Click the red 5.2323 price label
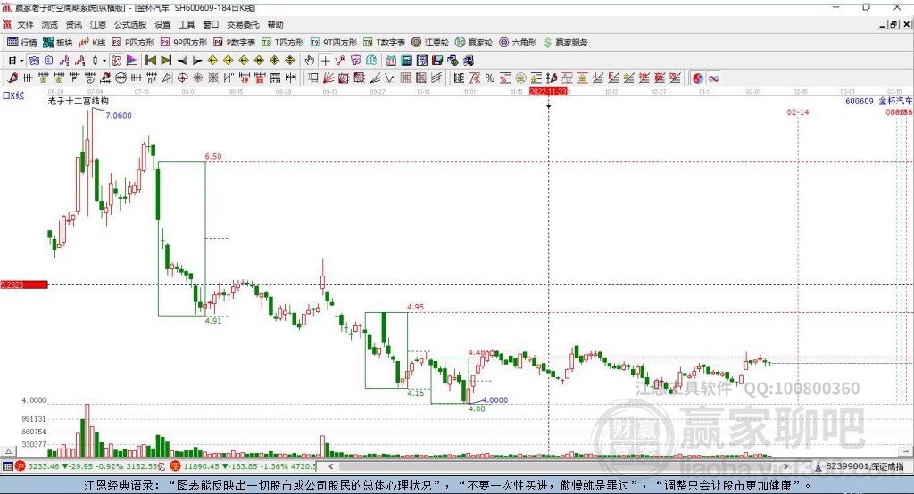 pos(24,284)
